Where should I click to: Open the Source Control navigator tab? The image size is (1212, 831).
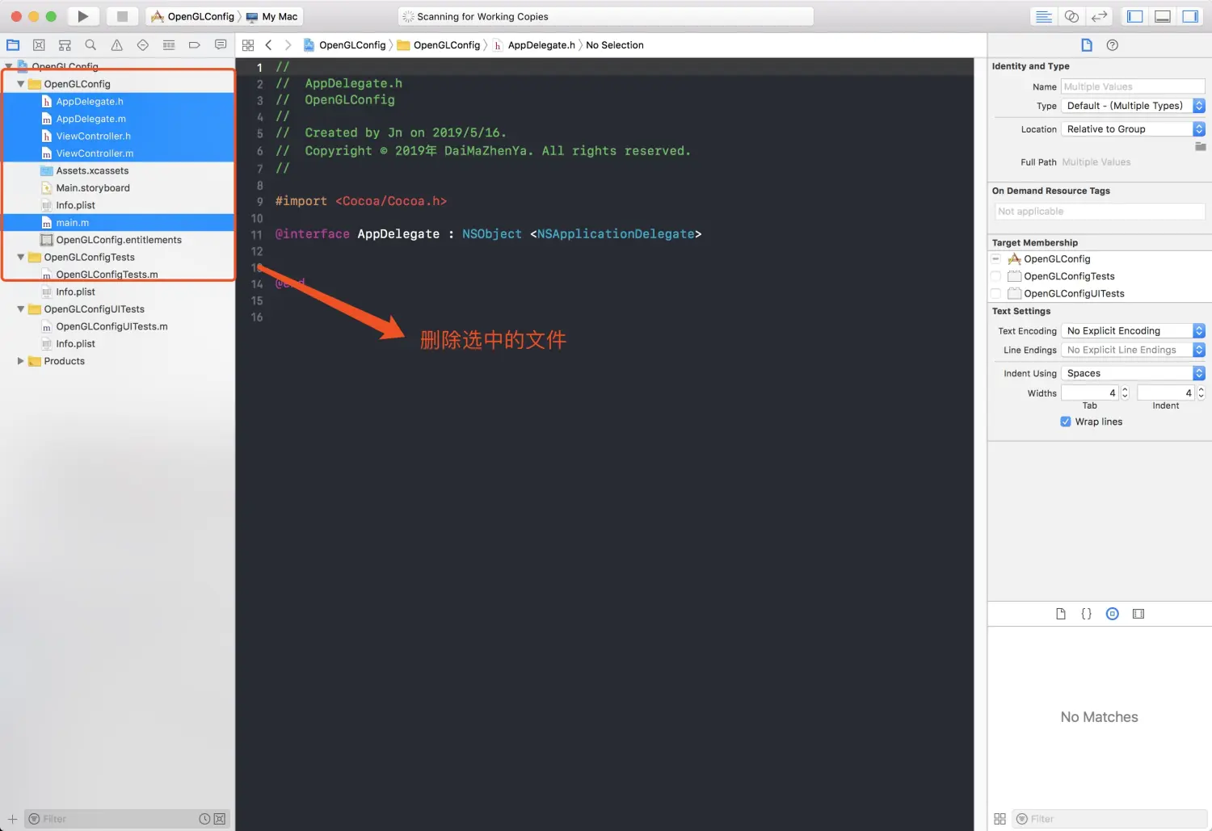[39, 45]
